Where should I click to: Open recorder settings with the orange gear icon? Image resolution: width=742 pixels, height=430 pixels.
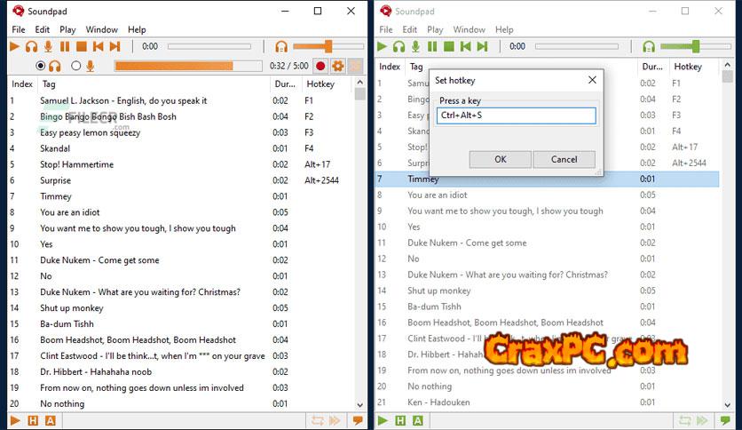point(337,66)
